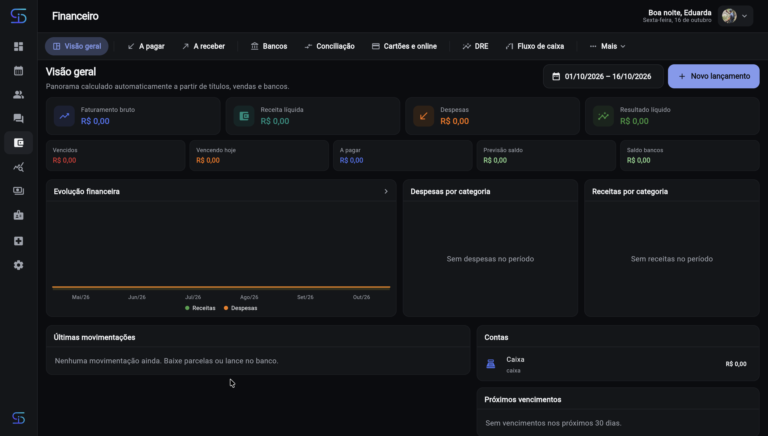Expand the Mais dropdown menu
The height and width of the screenshot is (436, 768).
(x=608, y=47)
